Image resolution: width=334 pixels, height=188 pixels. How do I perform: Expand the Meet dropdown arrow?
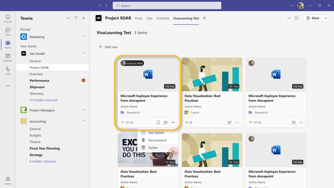pos(326,18)
